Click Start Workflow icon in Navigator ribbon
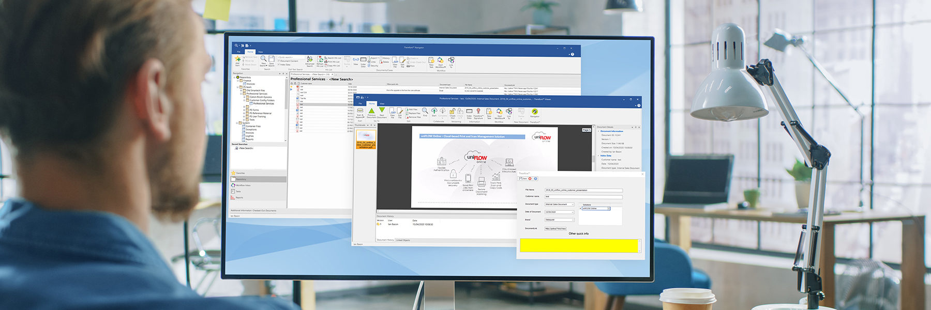Screen dimensions: 931x310 (440, 60)
